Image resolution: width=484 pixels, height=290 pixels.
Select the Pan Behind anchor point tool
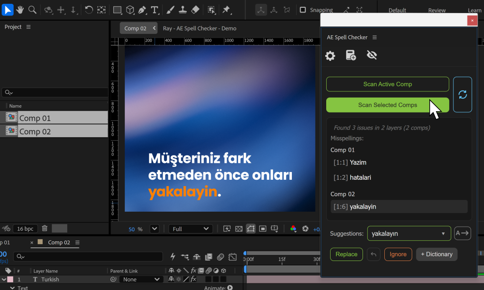tap(101, 10)
